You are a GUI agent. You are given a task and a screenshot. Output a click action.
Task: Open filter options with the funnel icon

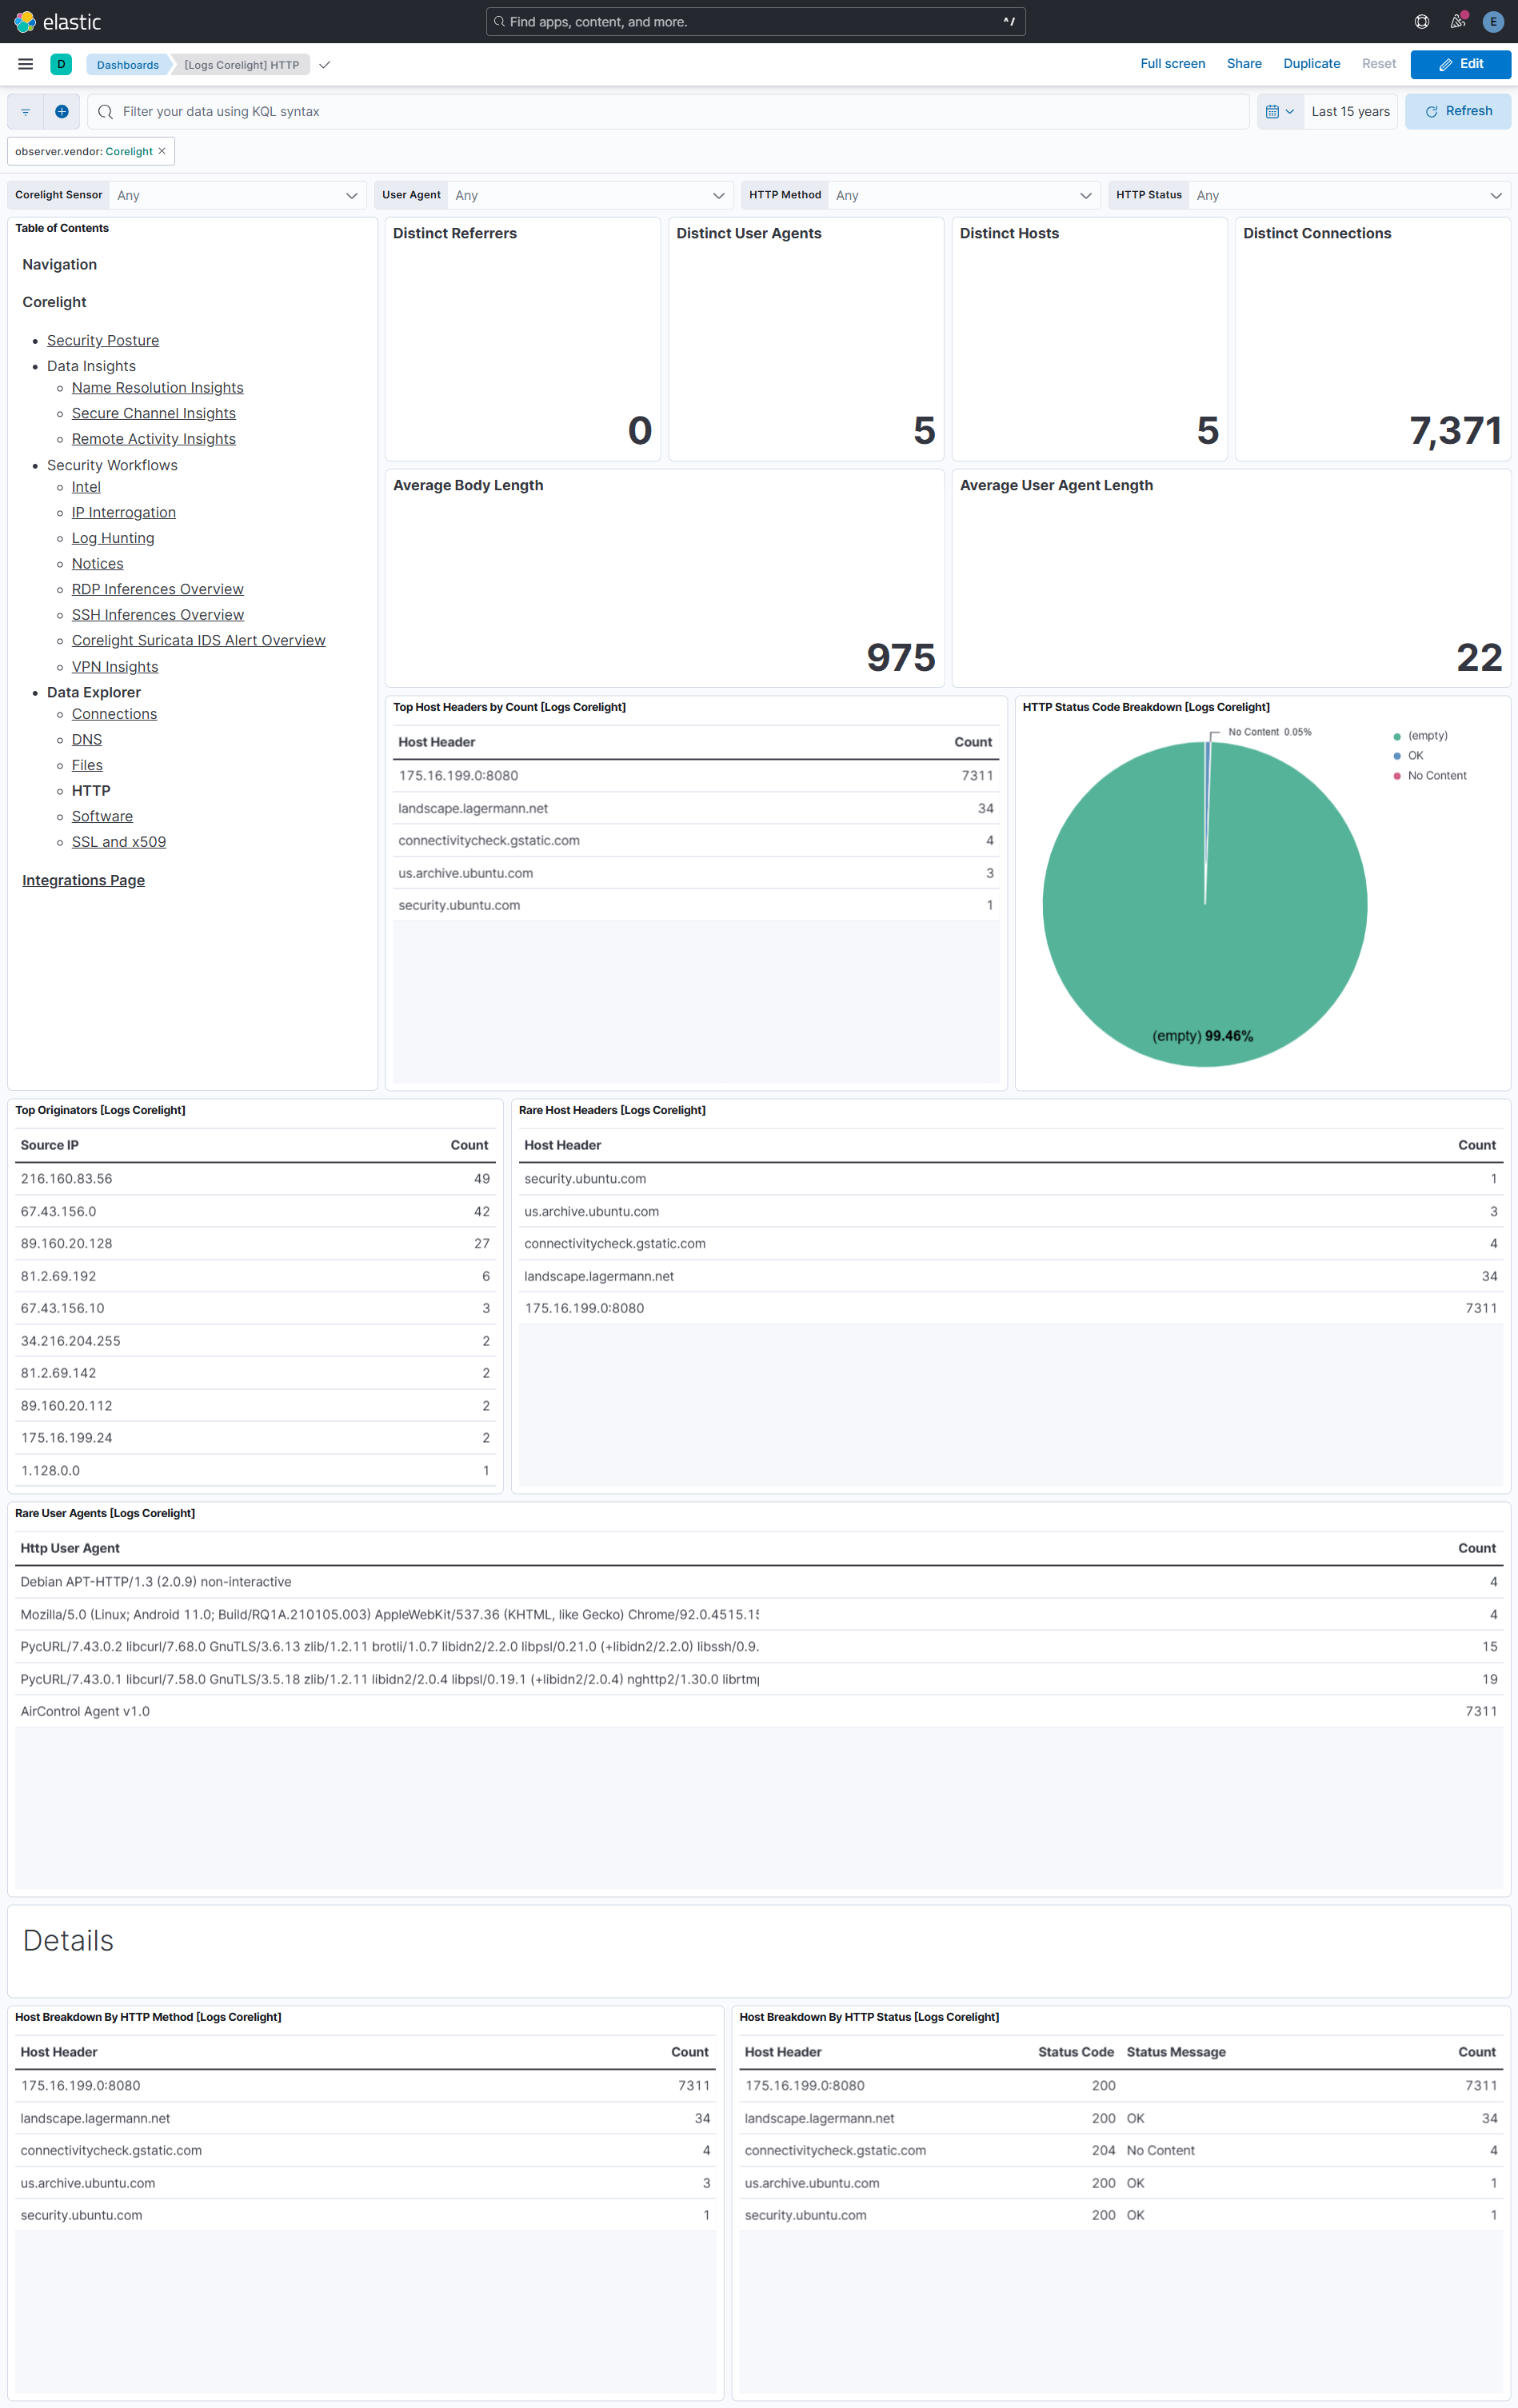click(25, 111)
